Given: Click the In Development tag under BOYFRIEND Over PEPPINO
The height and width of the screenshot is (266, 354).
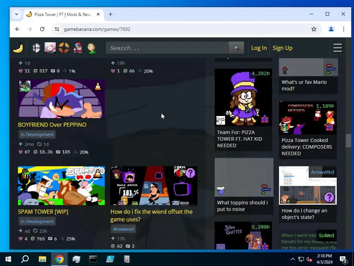Looking at the screenshot, I should pyautogui.click(x=37, y=134).
